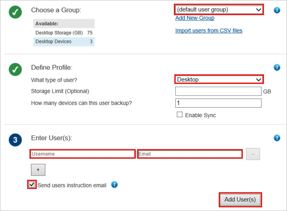
Task: Click the step 3 circle icon
Action: [x=15, y=140]
